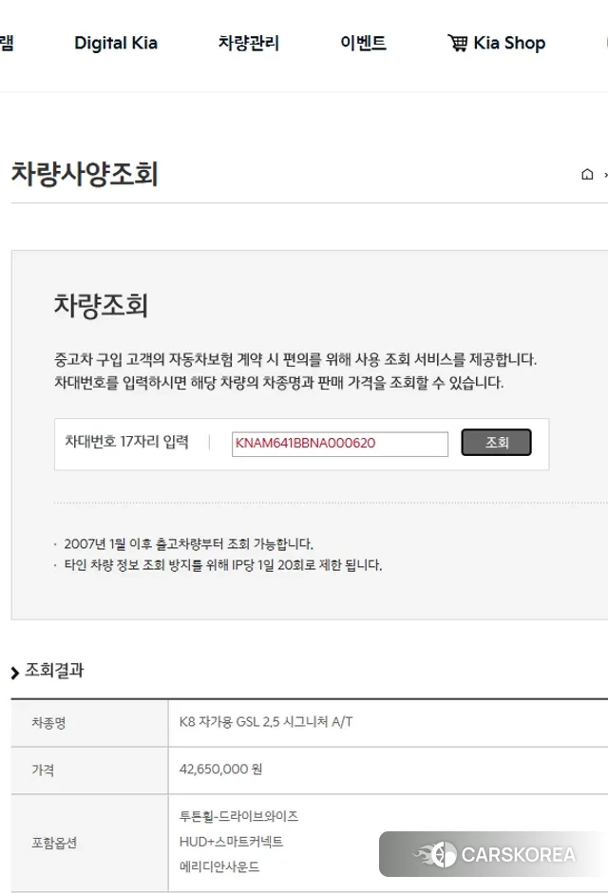Select the K8 자가용 GSL 2.5 model name

266,722
